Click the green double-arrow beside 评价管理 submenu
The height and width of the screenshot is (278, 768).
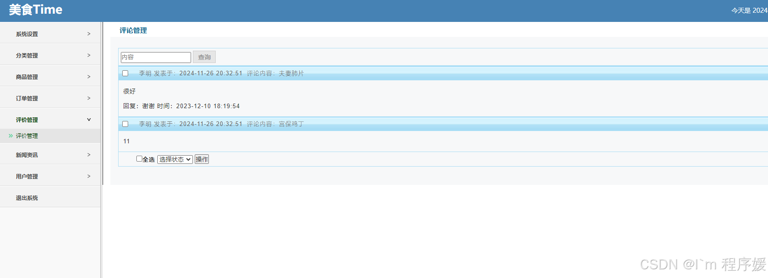coord(10,136)
